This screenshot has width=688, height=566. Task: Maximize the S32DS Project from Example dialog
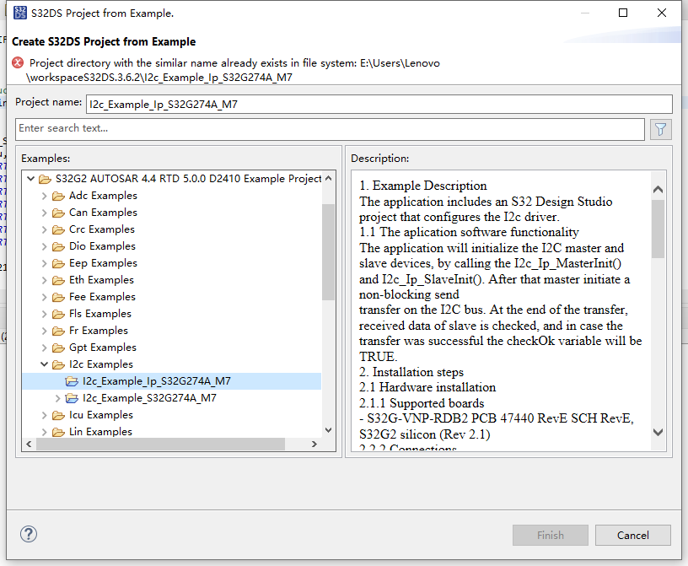622,13
